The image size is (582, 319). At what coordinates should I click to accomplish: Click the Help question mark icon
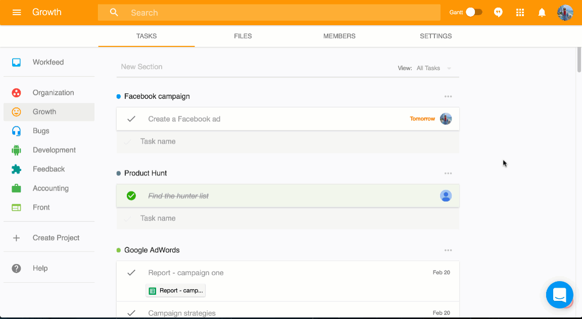coord(16,268)
